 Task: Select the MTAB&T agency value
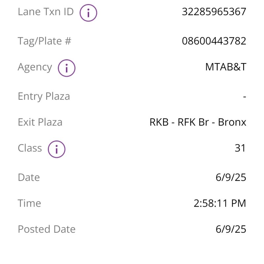pyautogui.click(x=226, y=67)
